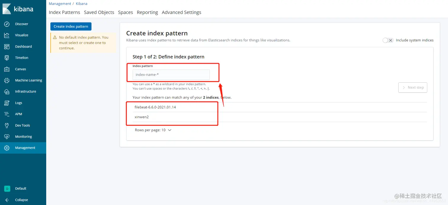This screenshot has height=205, width=448.
Task: Click Kibana breadcrumb link
Action: [x=81, y=4]
